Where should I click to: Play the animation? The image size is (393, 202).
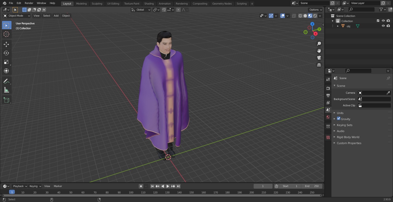coord(168,186)
